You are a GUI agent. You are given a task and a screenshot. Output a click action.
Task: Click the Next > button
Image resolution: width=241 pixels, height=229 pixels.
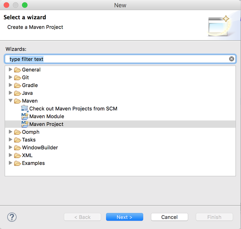pos(125,217)
